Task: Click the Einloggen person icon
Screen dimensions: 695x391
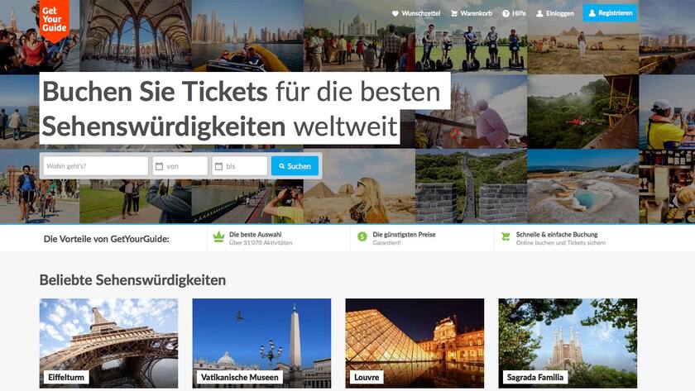Action: click(539, 14)
